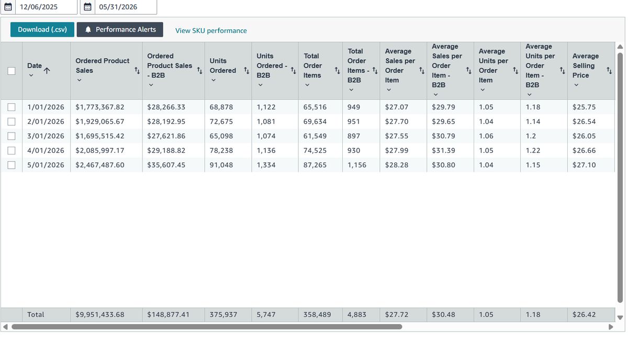Click the Download (.csv) button
This screenshot has width=628, height=341.
pyautogui.click(x=42, y=29)
